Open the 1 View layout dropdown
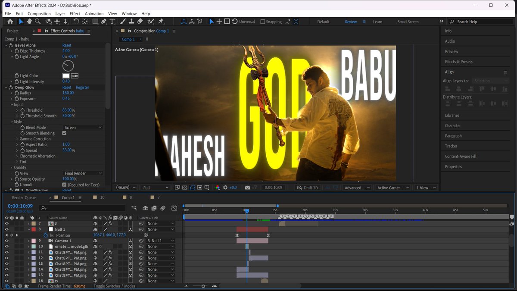517x291 pixels. click(x=426, y=188)
